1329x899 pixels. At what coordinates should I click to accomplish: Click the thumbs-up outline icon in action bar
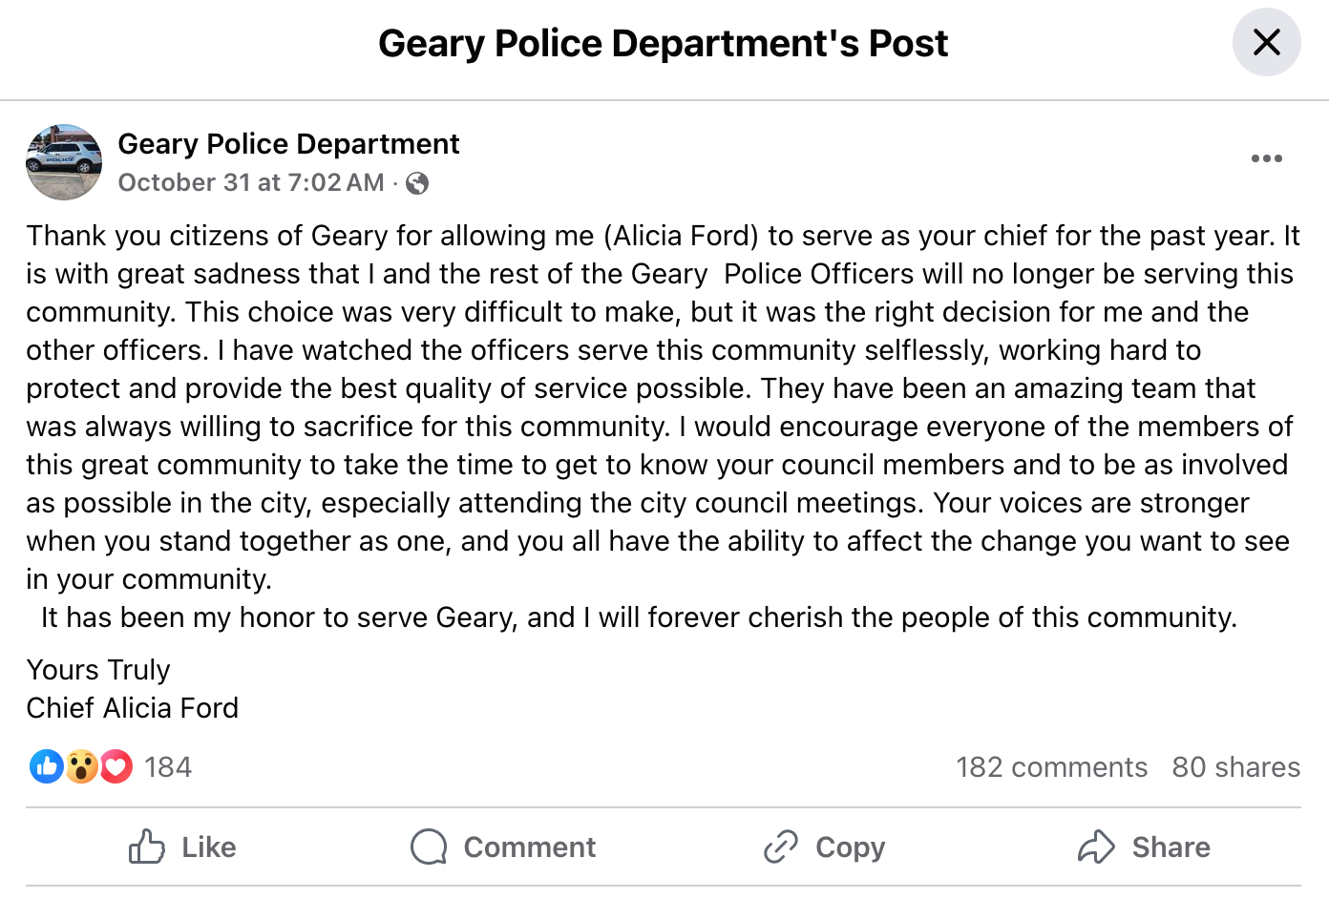click(x=147, y=847)
